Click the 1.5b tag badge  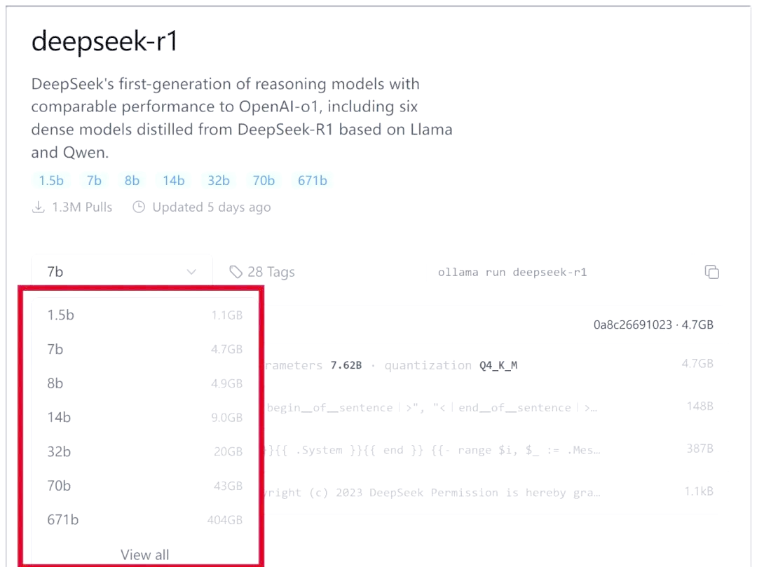point(51,181)
